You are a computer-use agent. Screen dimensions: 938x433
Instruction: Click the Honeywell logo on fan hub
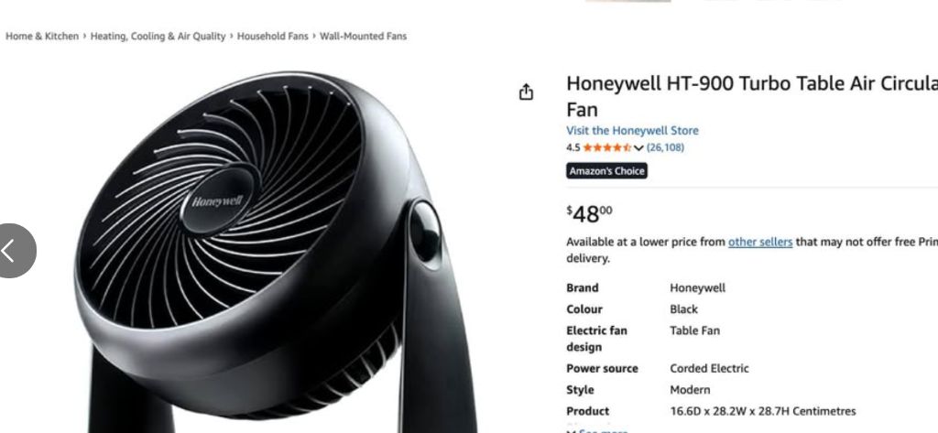[217, 201]
